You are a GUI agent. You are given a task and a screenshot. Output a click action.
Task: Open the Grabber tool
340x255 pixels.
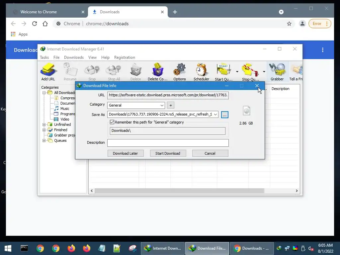(277, 72)
